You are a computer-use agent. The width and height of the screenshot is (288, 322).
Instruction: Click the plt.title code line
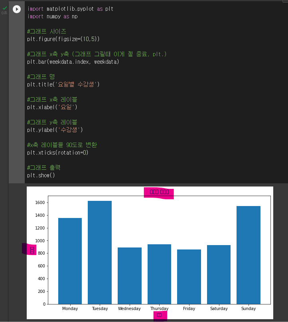[x=63, y=84]
